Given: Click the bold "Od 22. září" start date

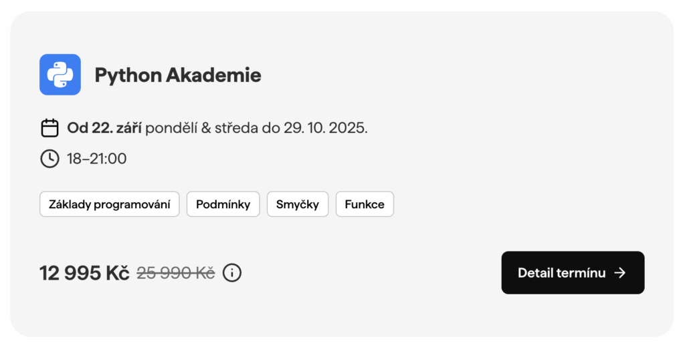Looking at the screenshot, I should coord(104,127).
